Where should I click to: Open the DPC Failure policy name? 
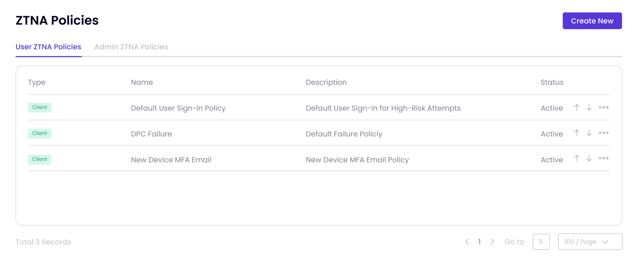pyautogui.click(x=151, y=134)
